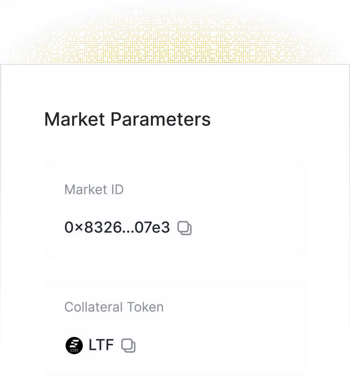Click the yellow dotted banner at top
350x378 pixels.
point(175,32)
